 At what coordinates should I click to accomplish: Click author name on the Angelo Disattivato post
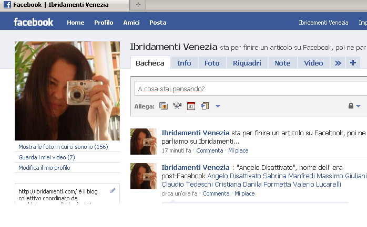196,168
